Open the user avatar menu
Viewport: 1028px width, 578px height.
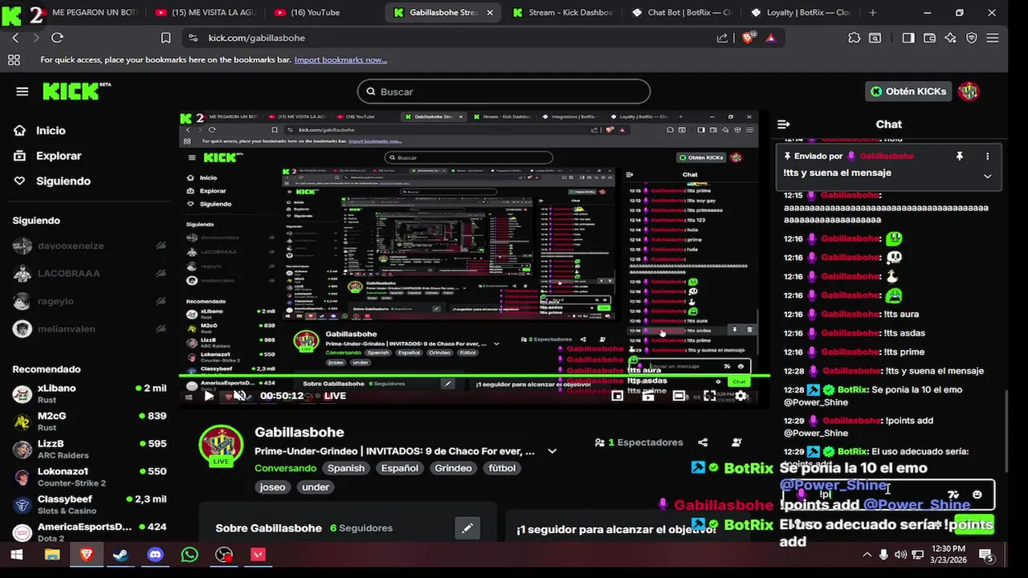point(969,92)
